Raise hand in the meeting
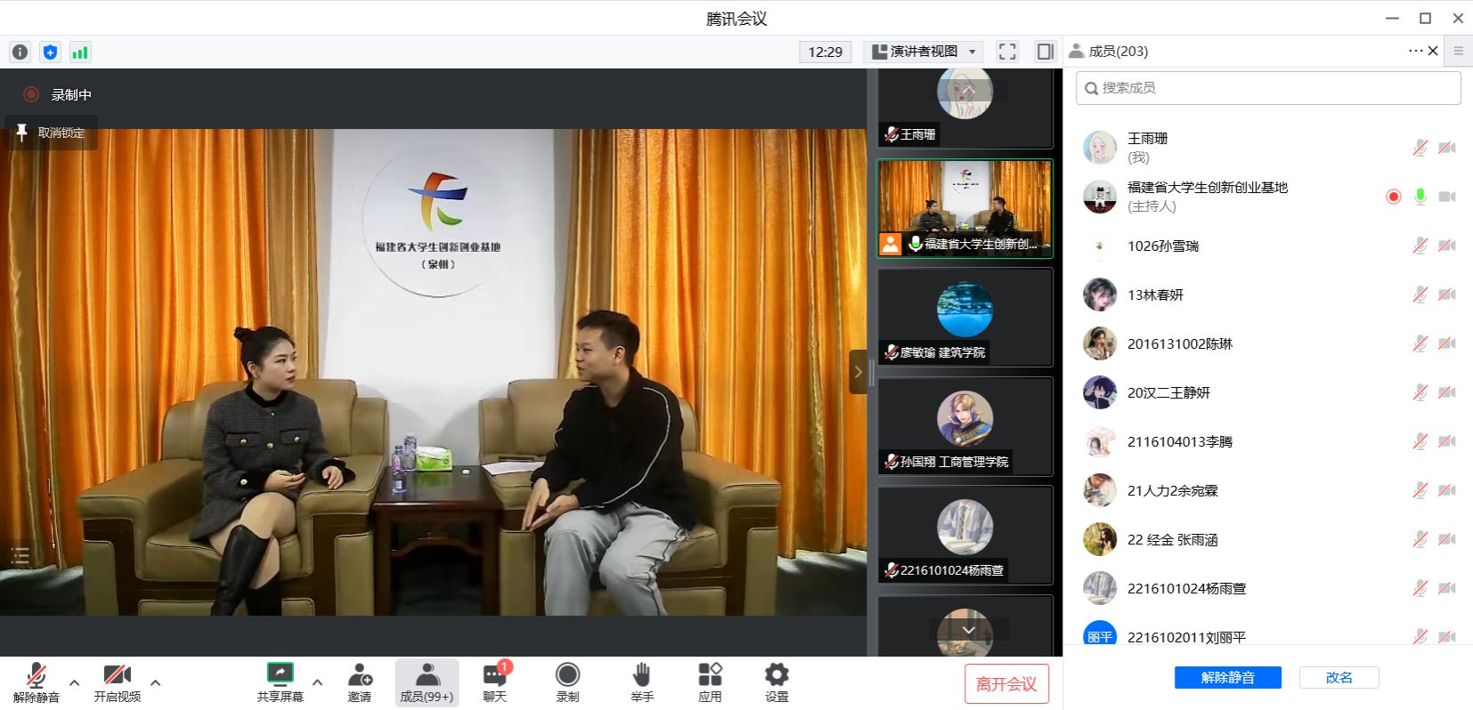 pyautogui.click(x=641, y=682)
